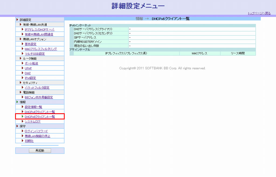
Task: Open パケットフィルタ設定 page
Action: (37, 87)
